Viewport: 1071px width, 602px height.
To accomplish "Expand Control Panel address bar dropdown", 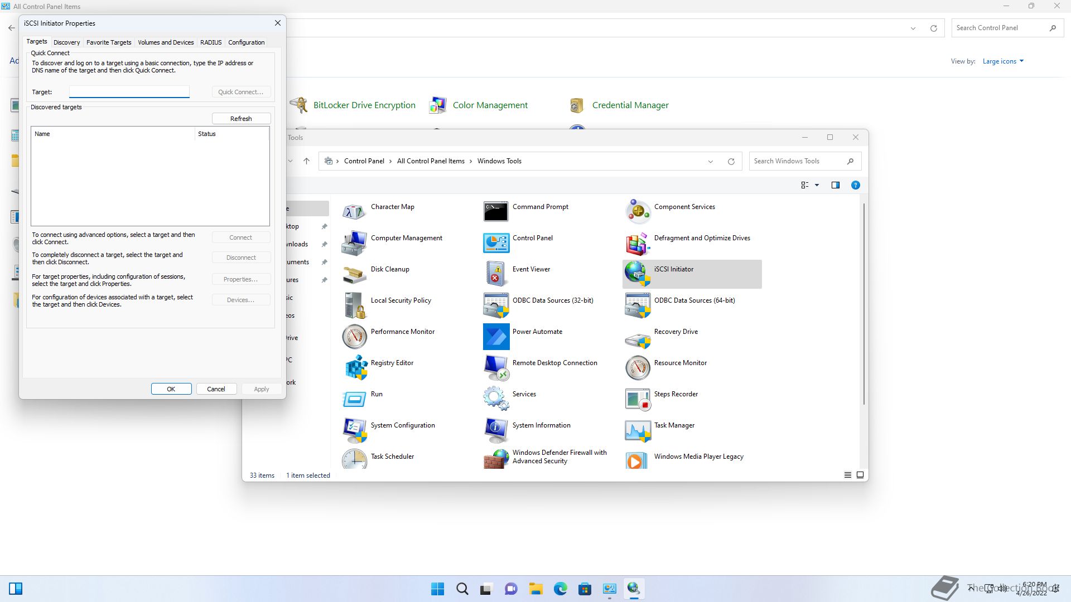I will [913, 28].
